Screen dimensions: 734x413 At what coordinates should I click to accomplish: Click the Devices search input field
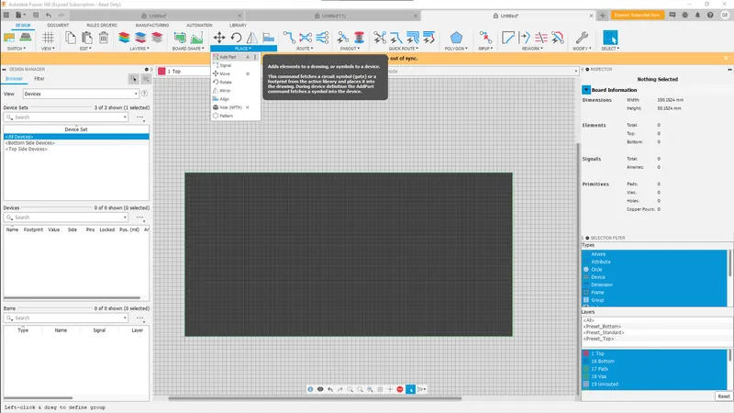pos(67,218)
